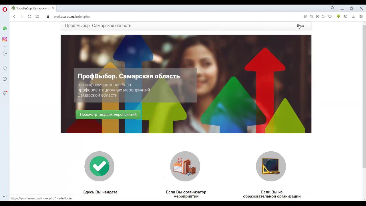The image size is (366, 206).
Task: Click the page vertical scrollbar
Action: pyautogui.click(x=364, y=94)
